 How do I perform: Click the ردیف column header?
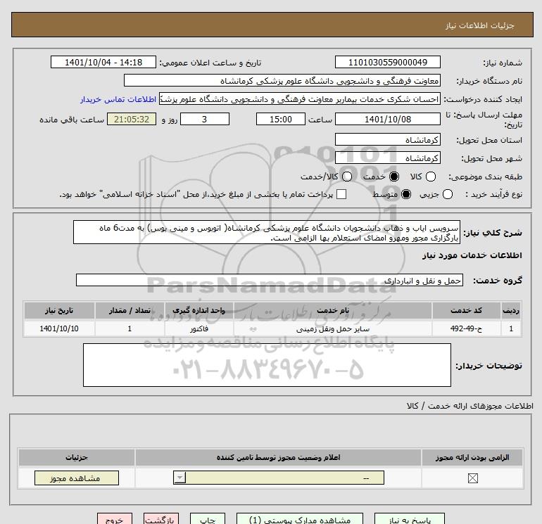(x=511, y=310)
